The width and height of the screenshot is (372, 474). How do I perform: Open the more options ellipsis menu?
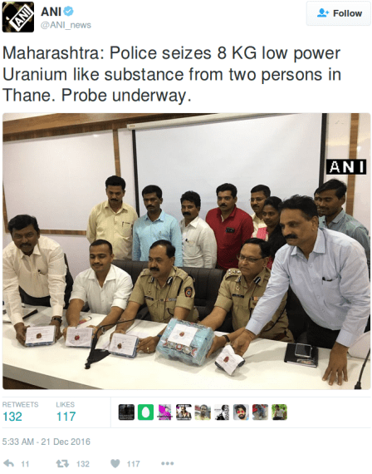tap(167, 463)
